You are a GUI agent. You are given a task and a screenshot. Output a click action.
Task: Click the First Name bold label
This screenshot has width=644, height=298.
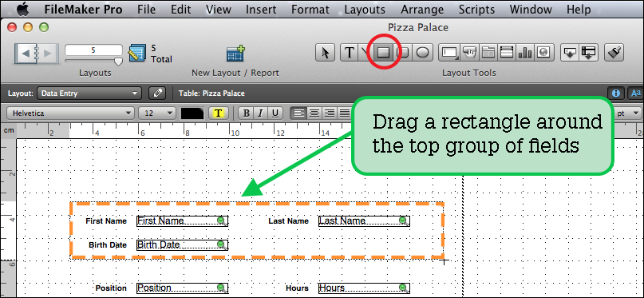click(106, 221)
